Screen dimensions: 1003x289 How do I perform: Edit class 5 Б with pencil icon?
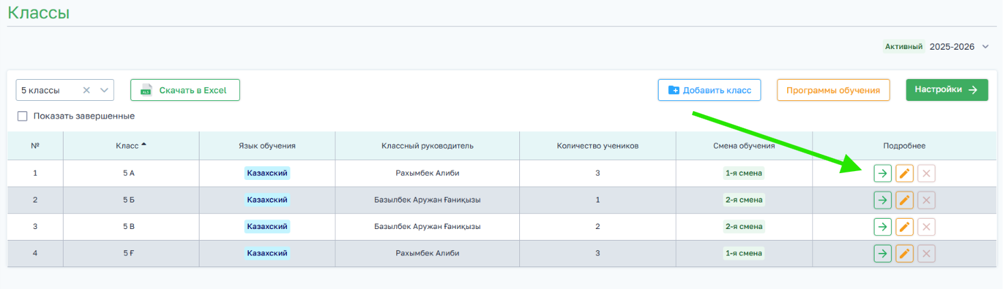tap(905, 200)
